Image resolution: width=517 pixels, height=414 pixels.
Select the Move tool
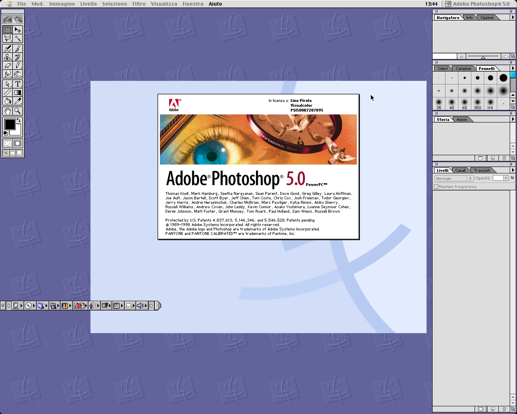(18, 30)
